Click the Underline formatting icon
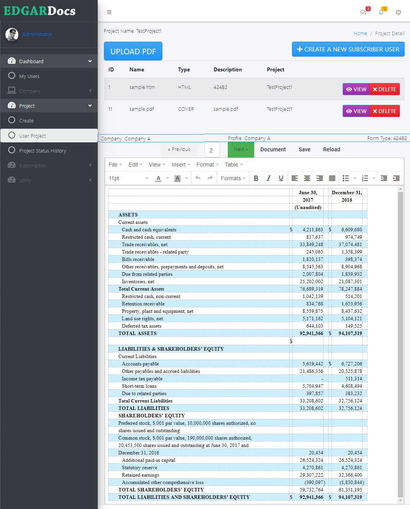 coord(281,178)
